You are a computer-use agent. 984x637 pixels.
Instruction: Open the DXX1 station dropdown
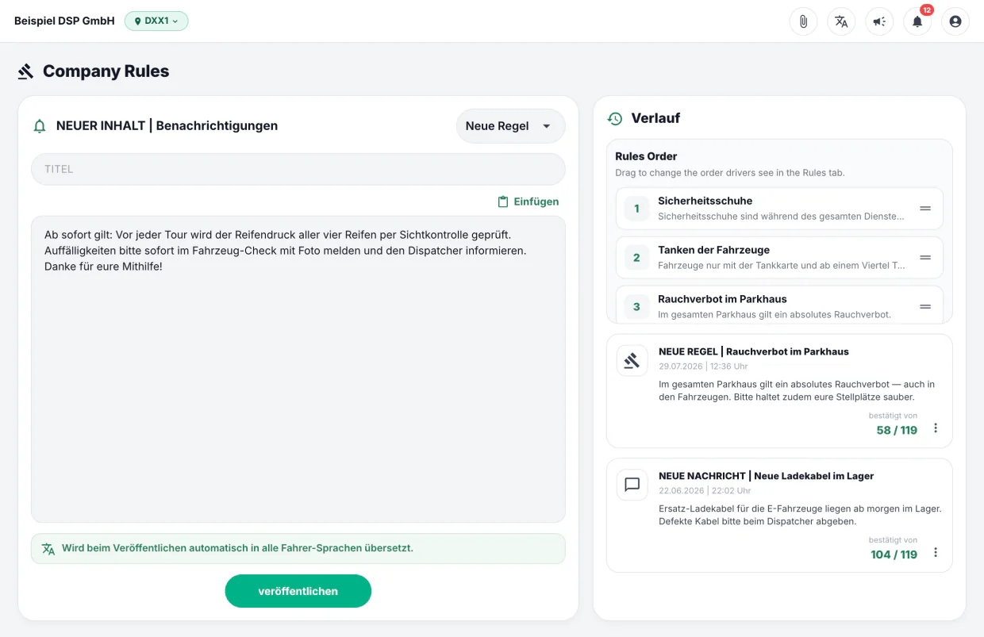[156, 21]
